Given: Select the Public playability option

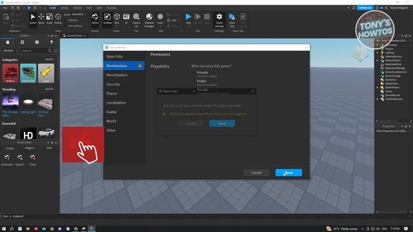Looking at the screenshot, I should click(x=201, y=81).
